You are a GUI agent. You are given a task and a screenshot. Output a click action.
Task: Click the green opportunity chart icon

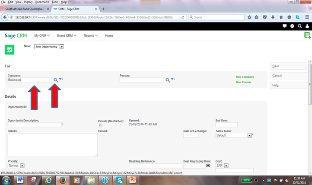(x=10, y=50)
